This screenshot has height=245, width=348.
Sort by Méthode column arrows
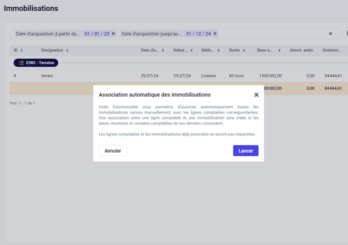(x=218, y=50)
